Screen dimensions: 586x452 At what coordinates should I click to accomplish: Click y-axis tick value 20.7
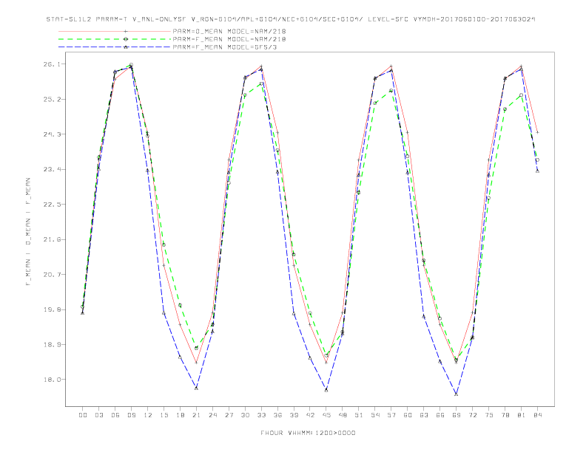[x=51, y=275]
